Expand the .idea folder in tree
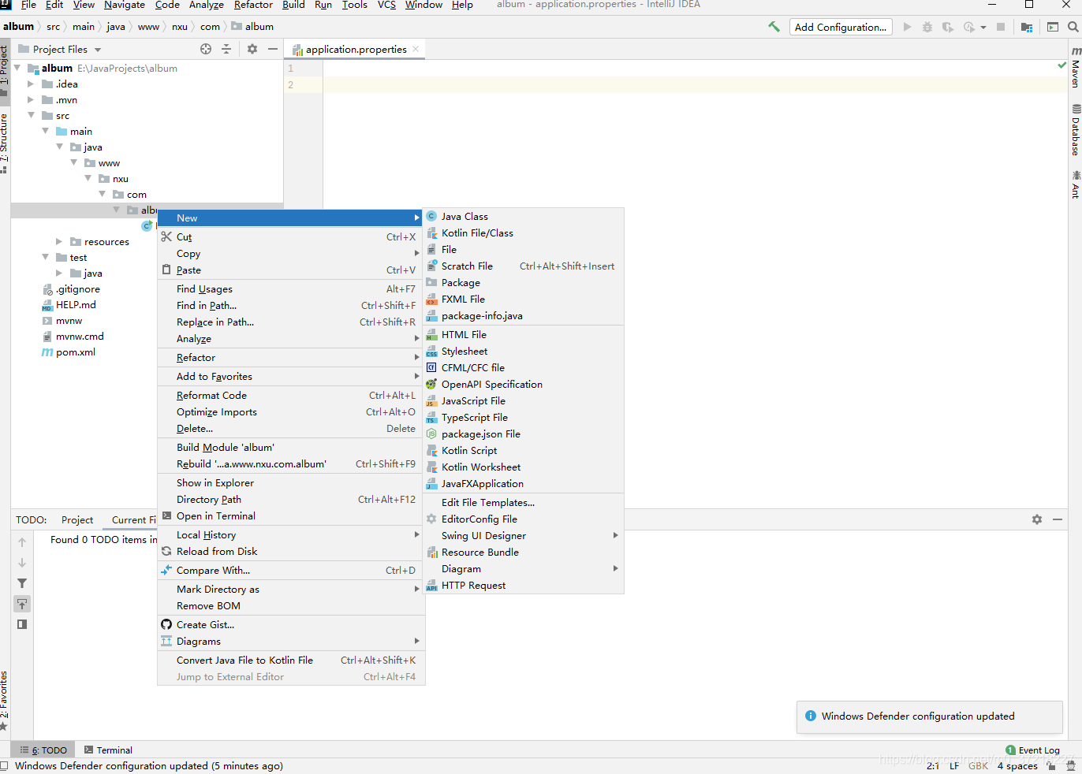Viewport: 1082px width, 774px height. tap(31, 84)
